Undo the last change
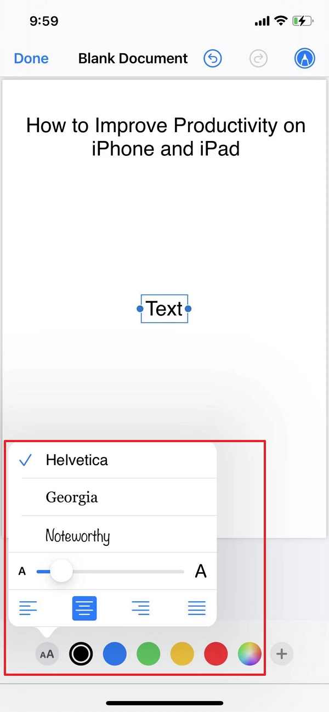Screen dimensions: 329x712 click(x=213, y=58)
